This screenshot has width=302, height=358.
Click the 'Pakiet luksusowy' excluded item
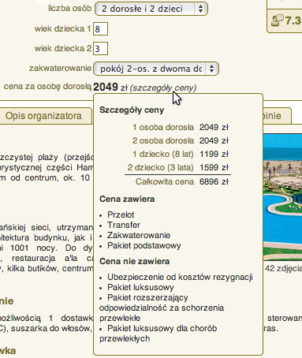[140, 287]
